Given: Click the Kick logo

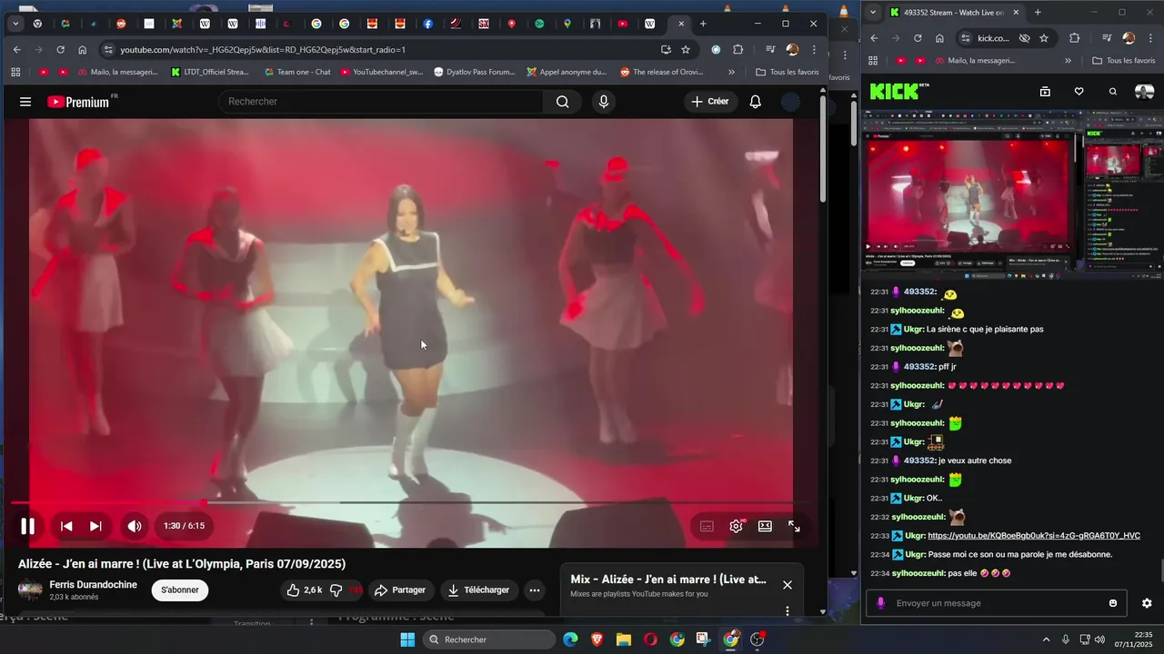Looking at the screenshot, I should [x=897, y=91].
